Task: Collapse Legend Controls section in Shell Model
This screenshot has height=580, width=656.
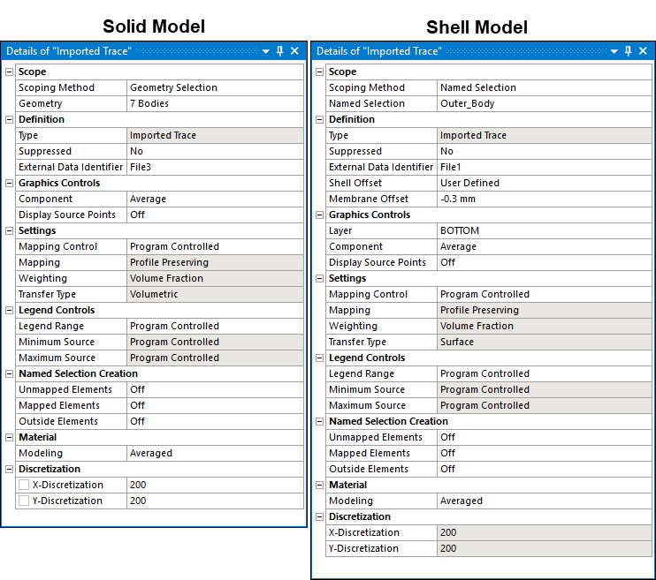Action: click(x=320, y=358)
